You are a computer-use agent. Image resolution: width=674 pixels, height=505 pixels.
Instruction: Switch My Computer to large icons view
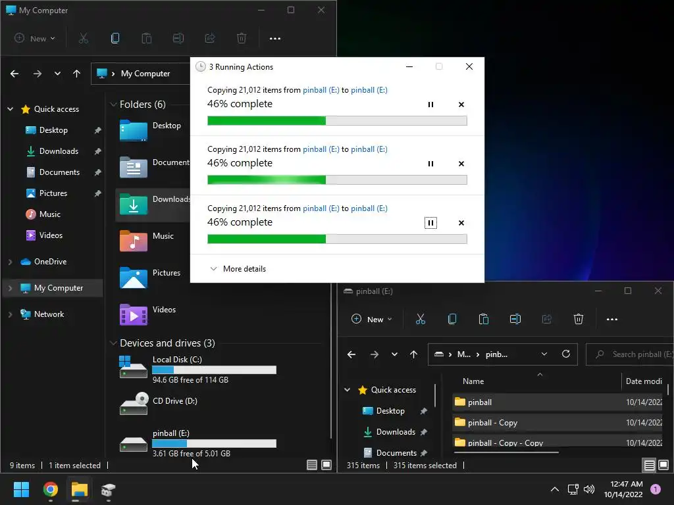(x=326, y=465)
